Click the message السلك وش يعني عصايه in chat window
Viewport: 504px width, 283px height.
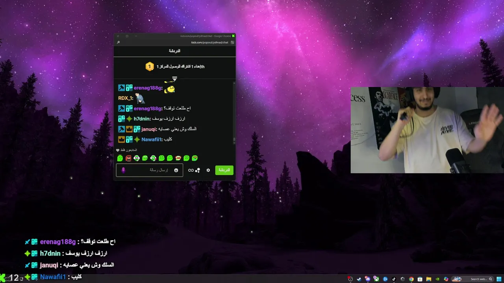pyautogui.click(x=177, y=129)
